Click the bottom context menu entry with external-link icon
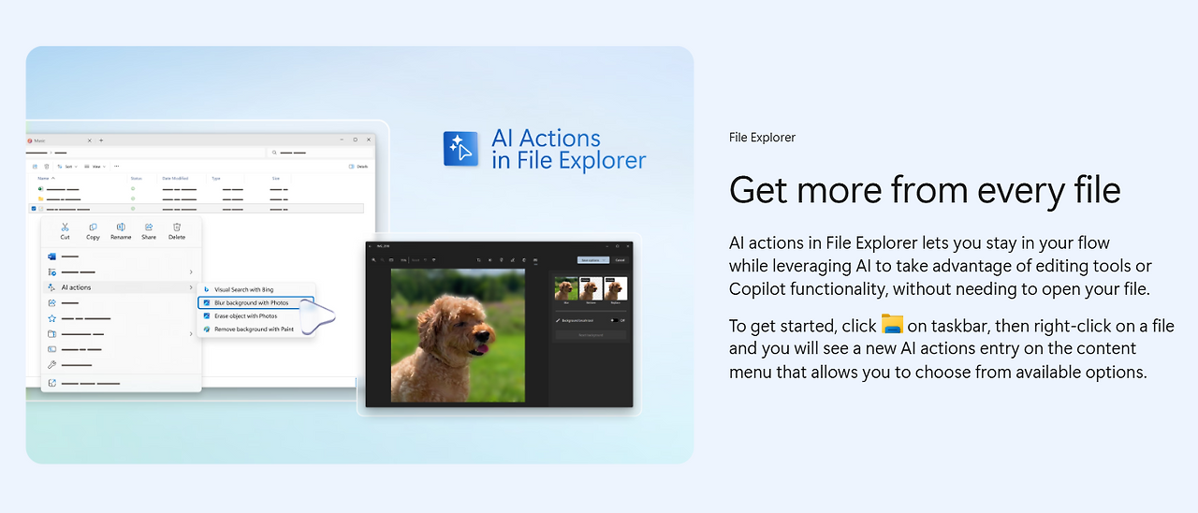 121,383
